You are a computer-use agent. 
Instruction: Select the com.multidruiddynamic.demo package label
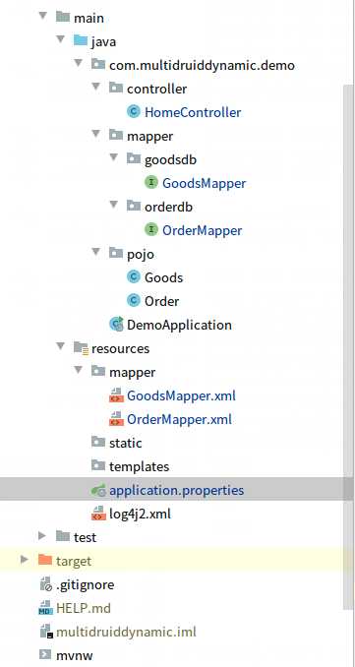(202, 66)
